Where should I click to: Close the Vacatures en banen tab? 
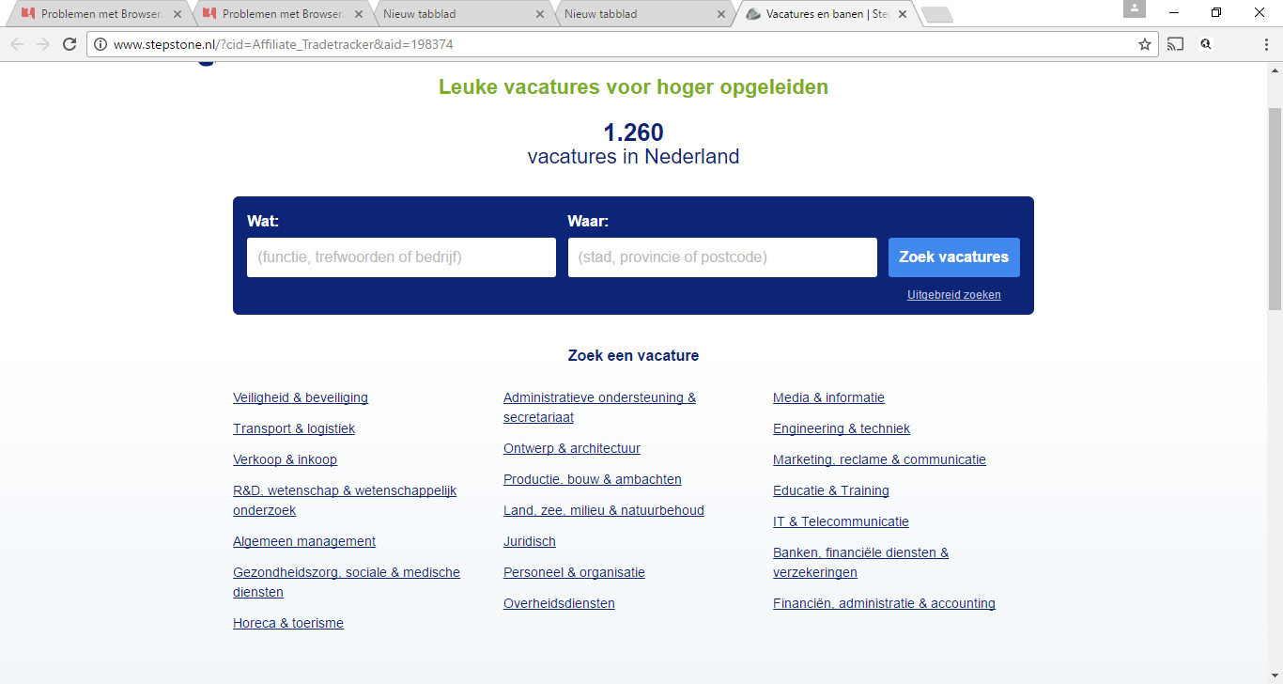point(903,14)
